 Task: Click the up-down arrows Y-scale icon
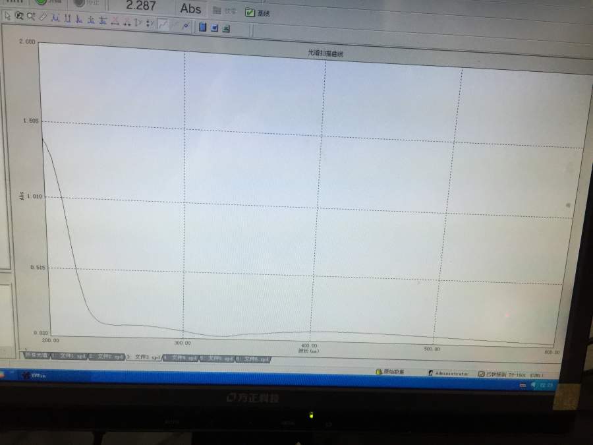150,23
